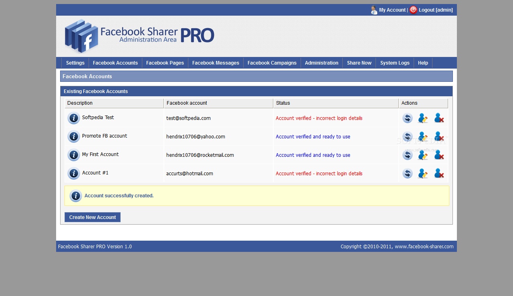
Task: Click info icon beside My First Account
Action: [x=74, y=155]
